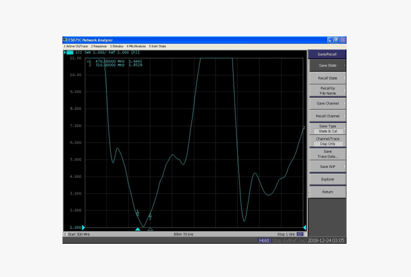This screenshot has height=277, width=411.
Task: Click the left reference level arrow at 1.000
Action: coord(83,227)
